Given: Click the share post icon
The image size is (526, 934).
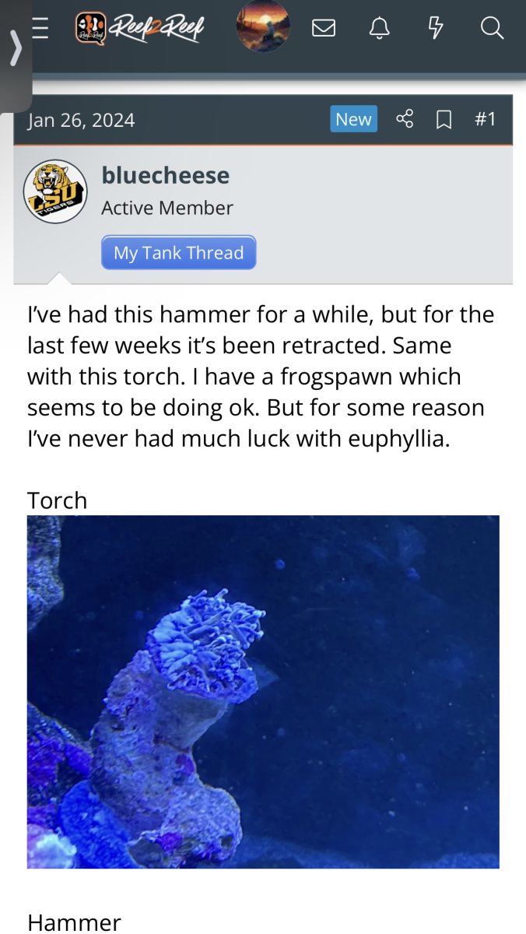Looking at the screenshot, I should [x=405, y=119].
